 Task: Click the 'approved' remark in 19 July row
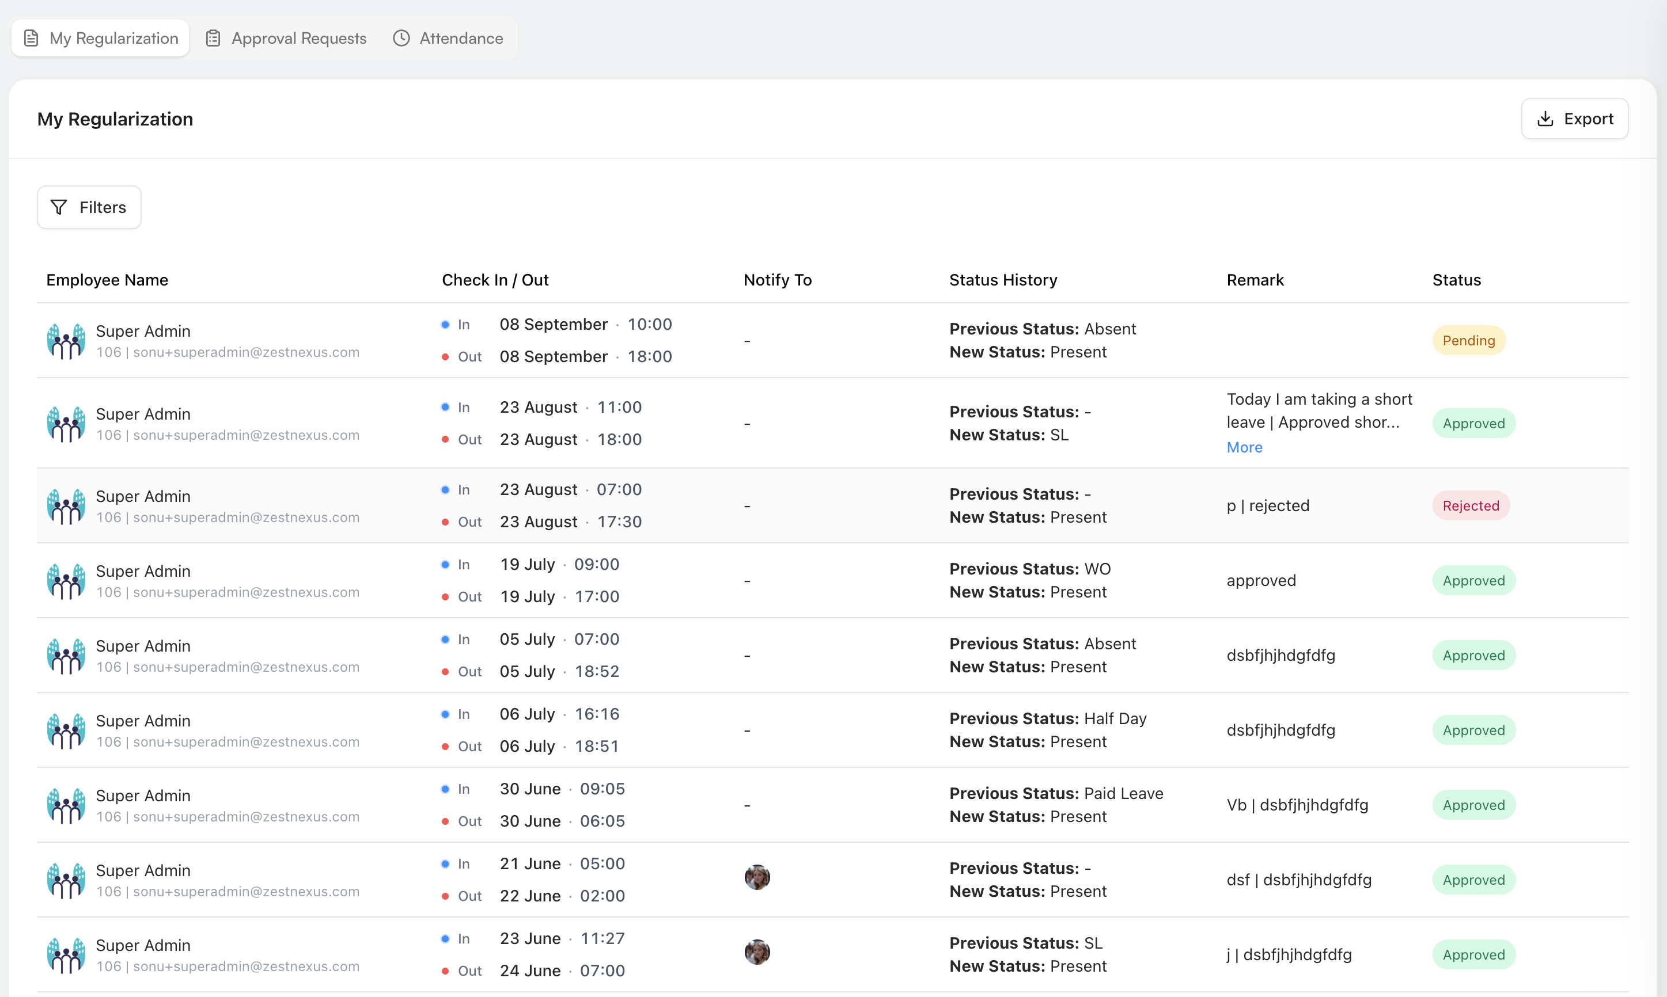(1261, 580)
